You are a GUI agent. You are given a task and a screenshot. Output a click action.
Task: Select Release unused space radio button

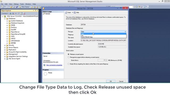coord(69,54)
